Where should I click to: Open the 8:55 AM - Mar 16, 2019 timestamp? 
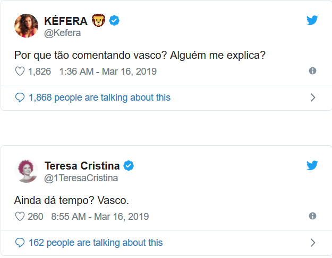[x=100, y=216]
